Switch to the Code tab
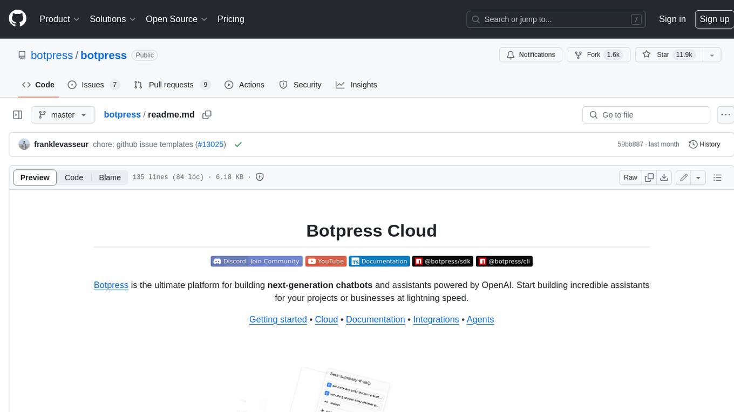The height and width of the screenshot is (412, 734). (x=38, y=85)
